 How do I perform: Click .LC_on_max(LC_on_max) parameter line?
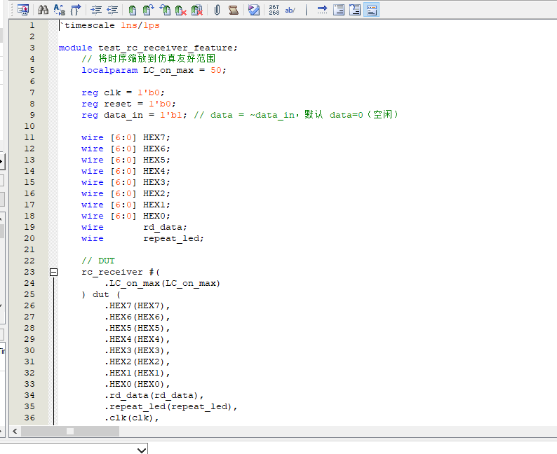click(x=162, y=283)
